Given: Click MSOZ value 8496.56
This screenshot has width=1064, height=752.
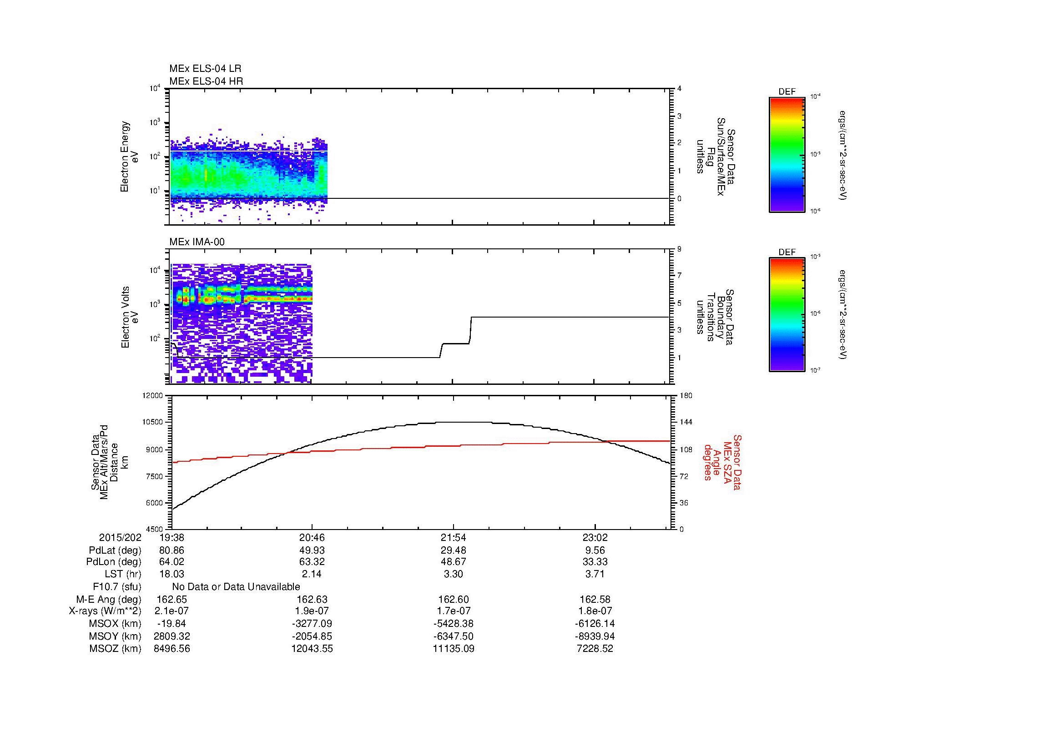Looking at the screenshot, I should (x=171, y=649).
